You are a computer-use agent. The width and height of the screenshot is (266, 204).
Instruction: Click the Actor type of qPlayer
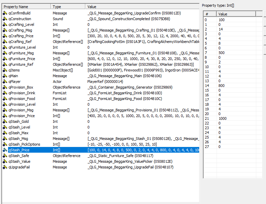click(57, 82)
